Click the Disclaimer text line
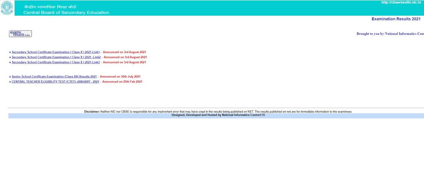The width and height of the screenshot is (424, 188). pos(218,112)
